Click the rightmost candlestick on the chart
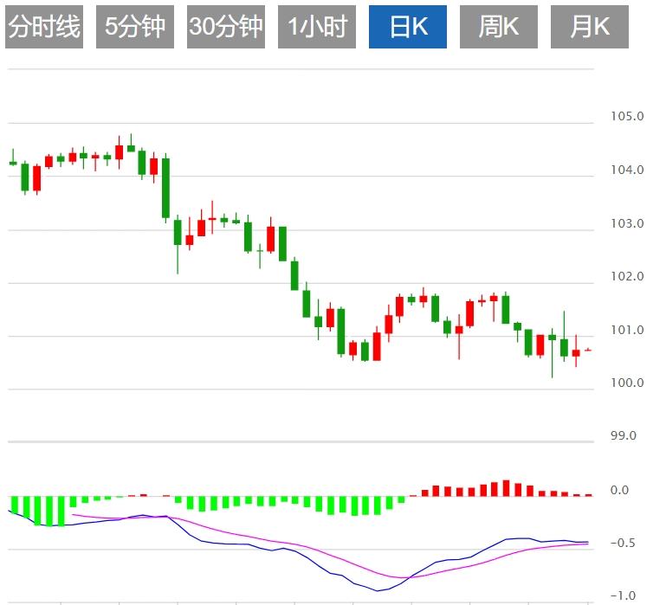The width and height of the screenshot is (666, 605). point(588,350)
